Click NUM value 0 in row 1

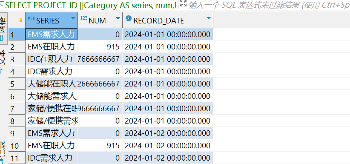[x=100, y=34]
